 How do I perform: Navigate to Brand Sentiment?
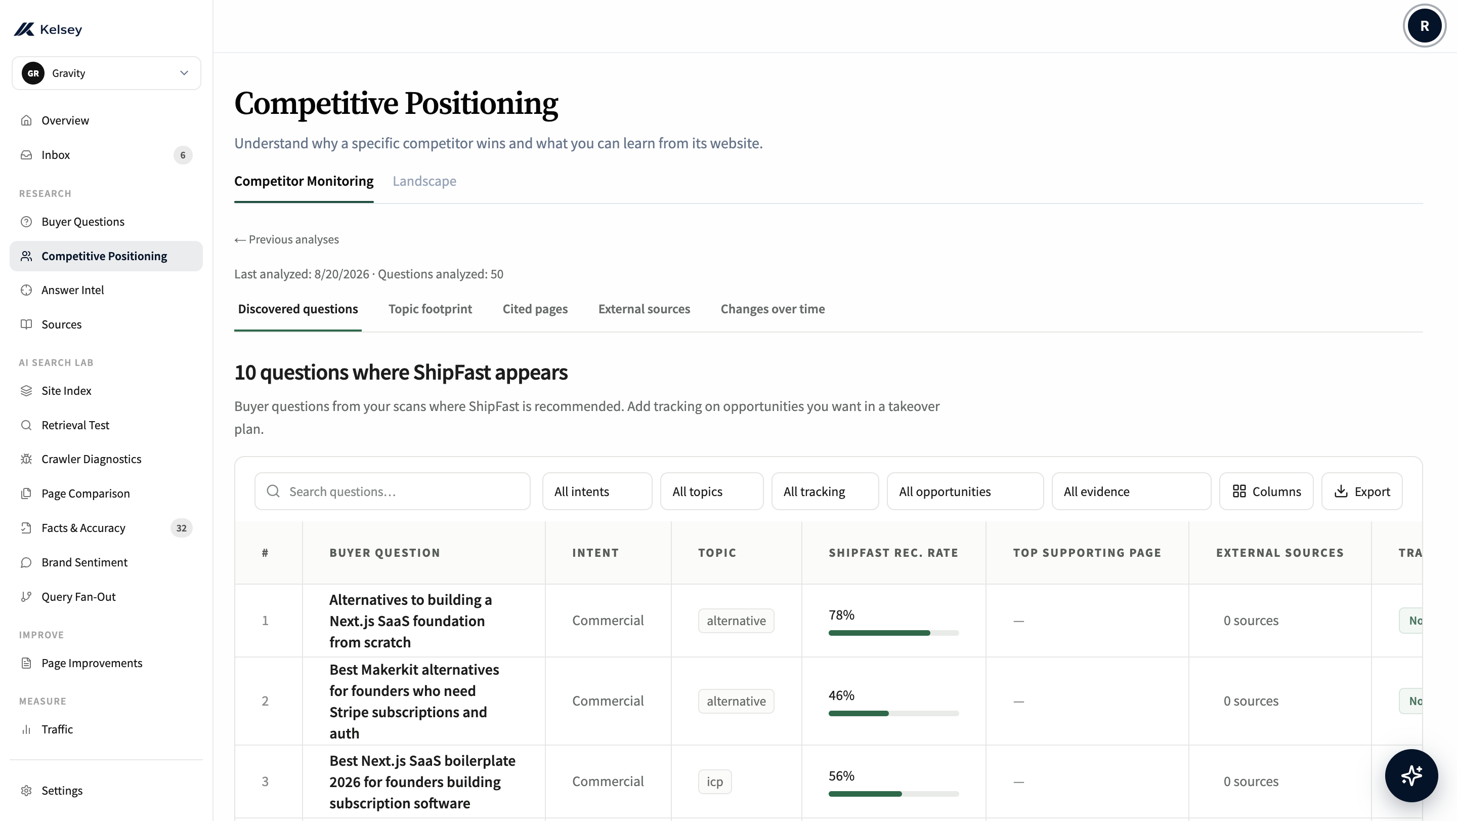point(106,563)
